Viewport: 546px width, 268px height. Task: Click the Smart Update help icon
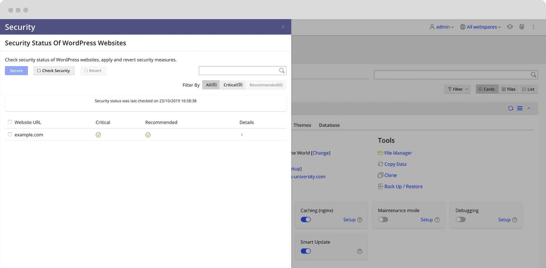360,251
